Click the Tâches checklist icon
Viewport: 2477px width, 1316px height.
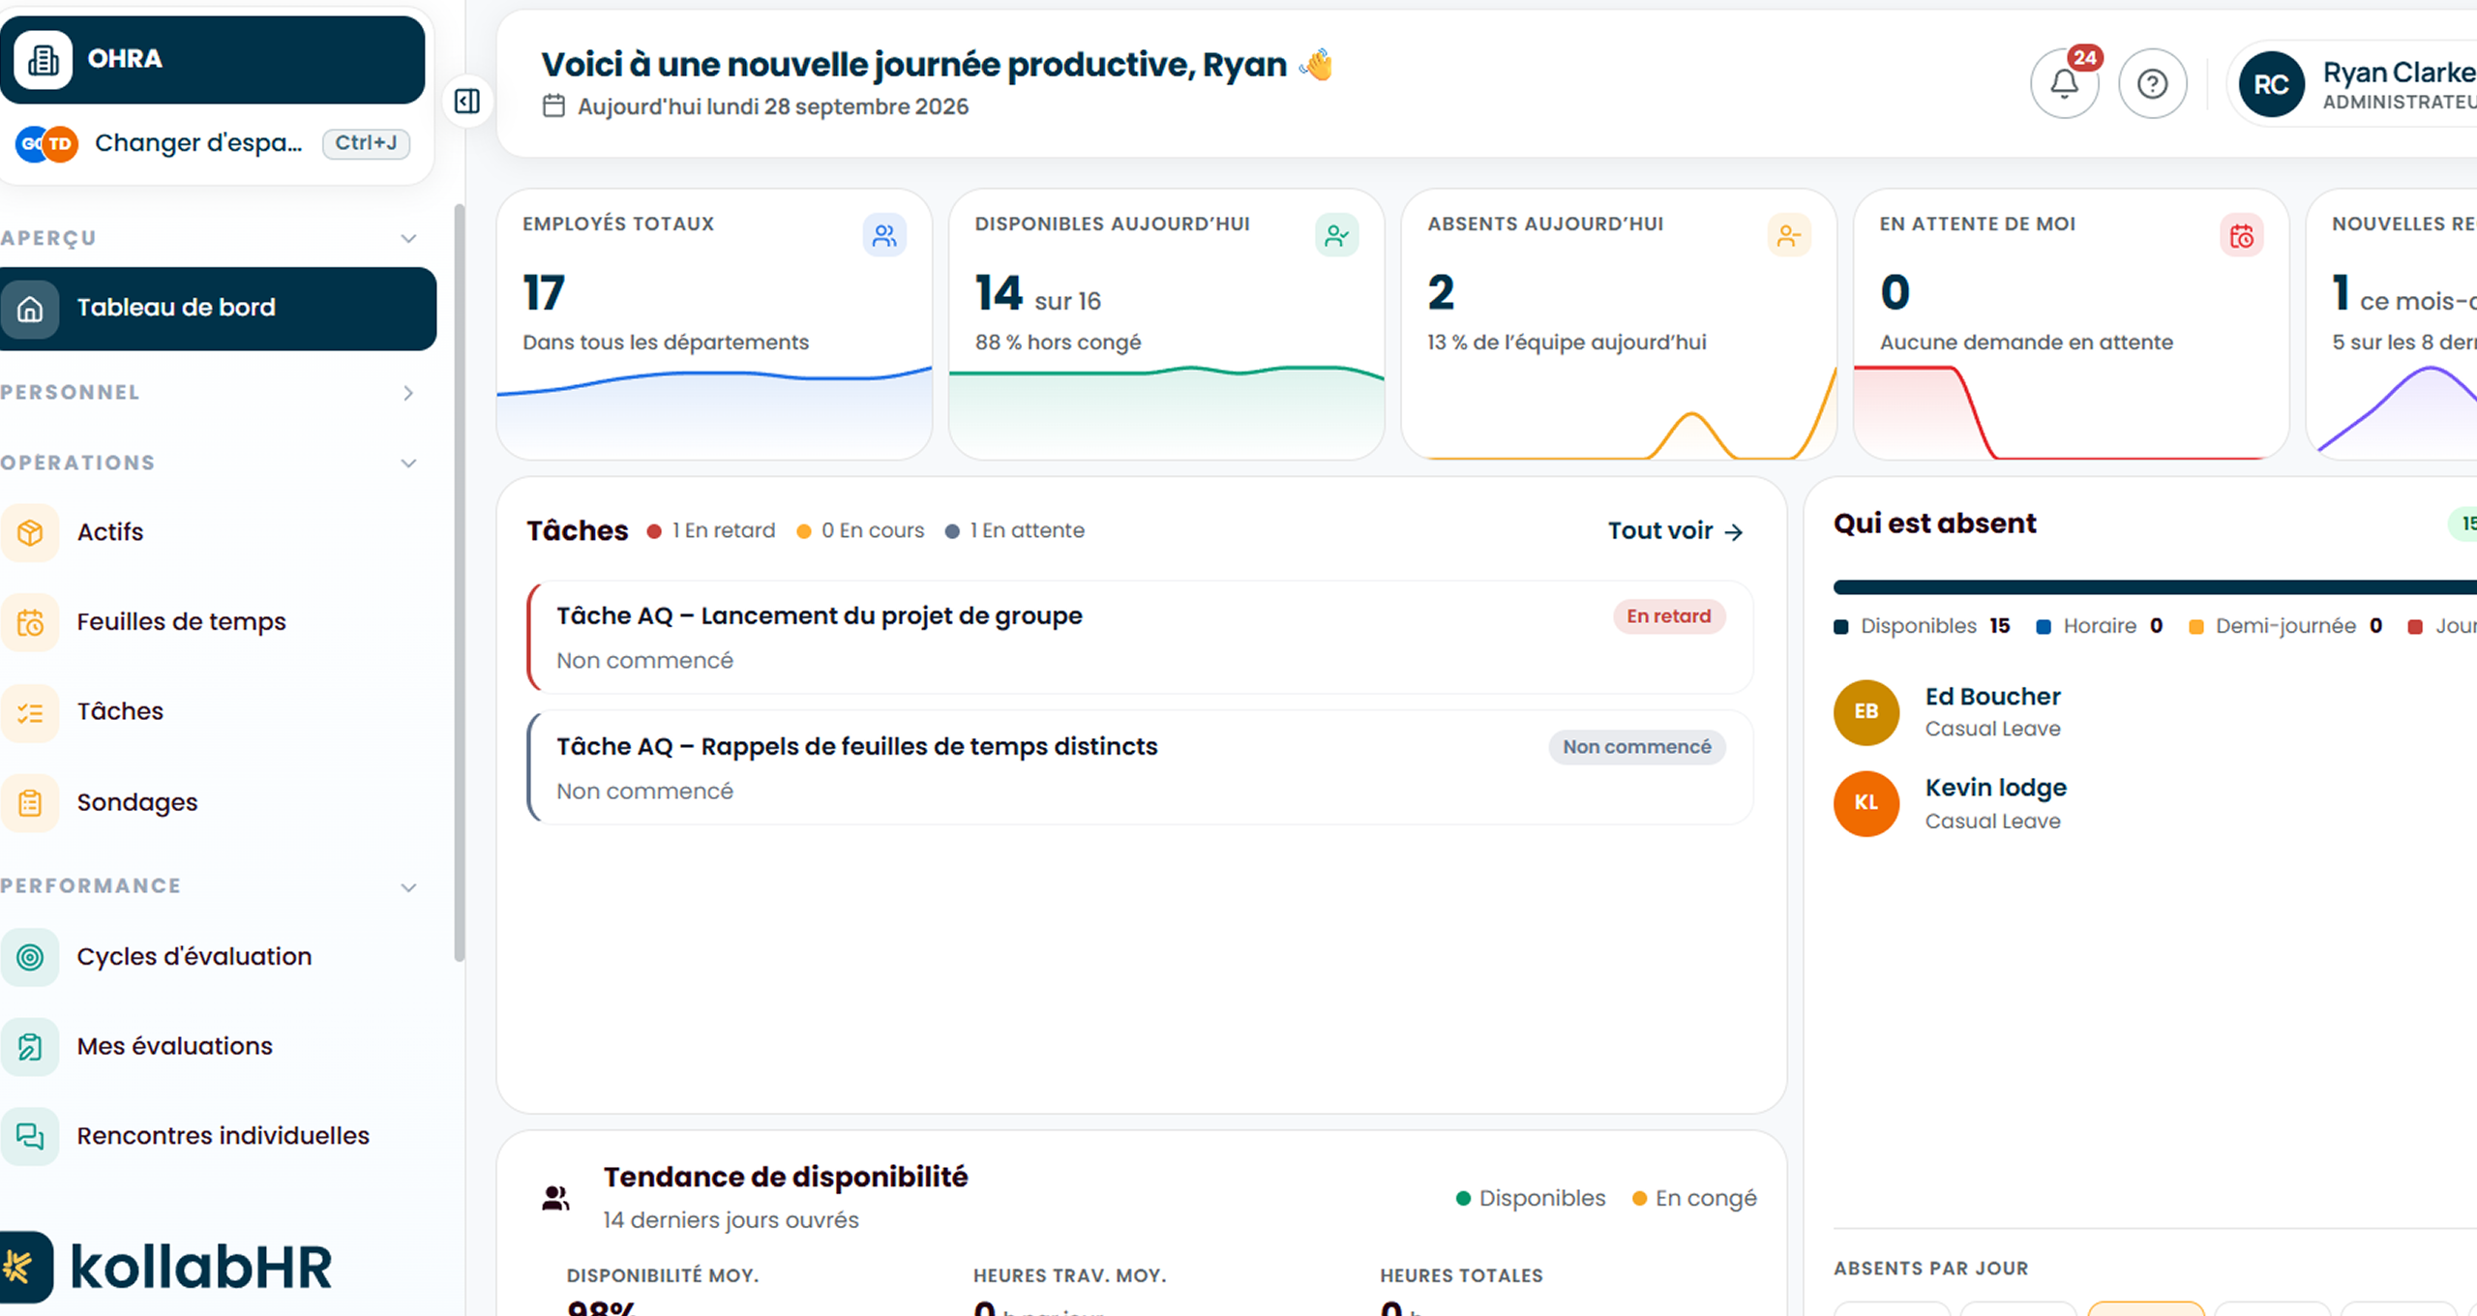point(30,712)
